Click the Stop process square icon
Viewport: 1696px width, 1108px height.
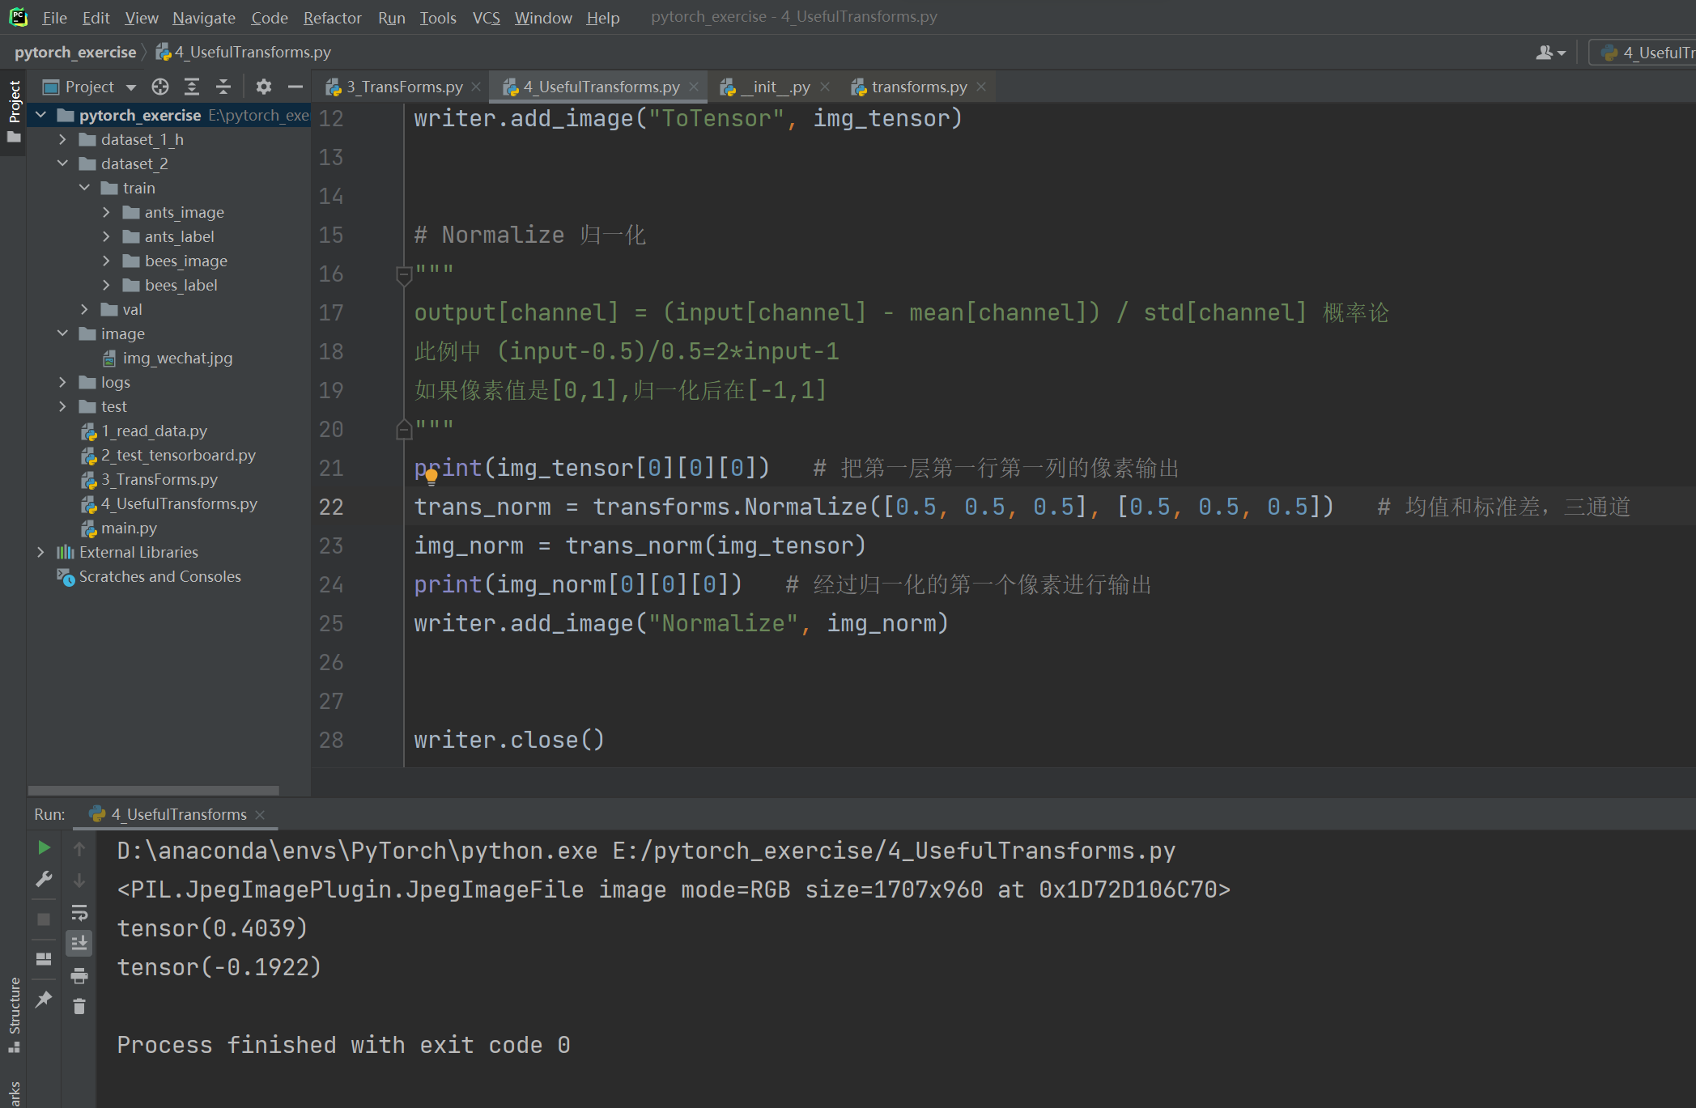(45, 919)
